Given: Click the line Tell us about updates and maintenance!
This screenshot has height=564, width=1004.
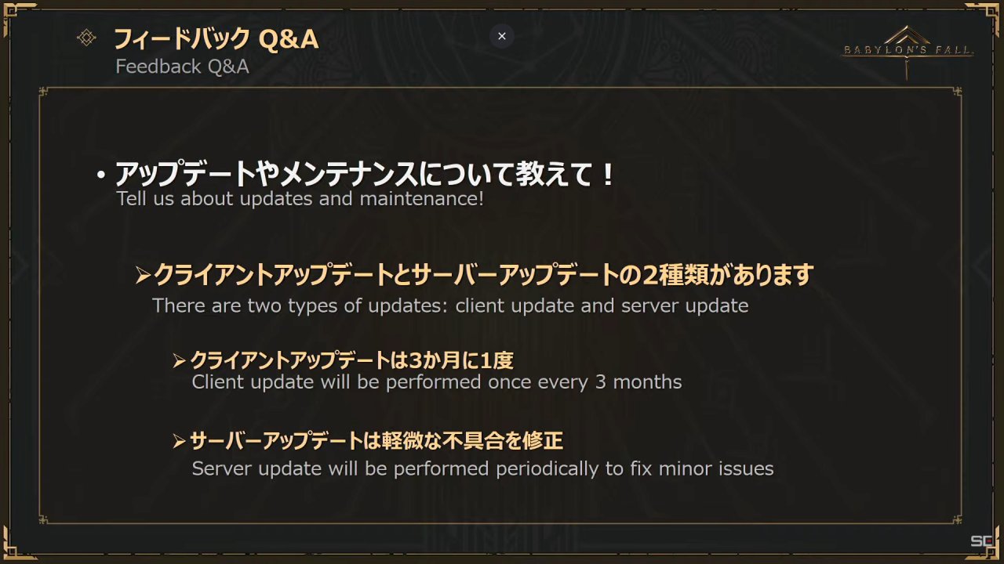Looking at the screenshot, I should coord(300,199).
